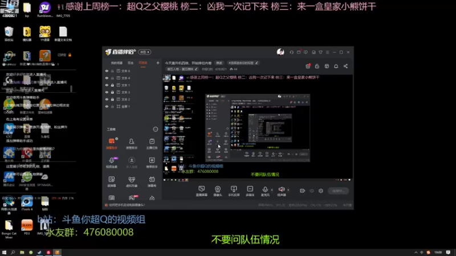Switch to second scene tab

(131, 63)
